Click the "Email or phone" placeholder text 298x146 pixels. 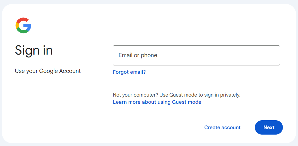point(138,55)
